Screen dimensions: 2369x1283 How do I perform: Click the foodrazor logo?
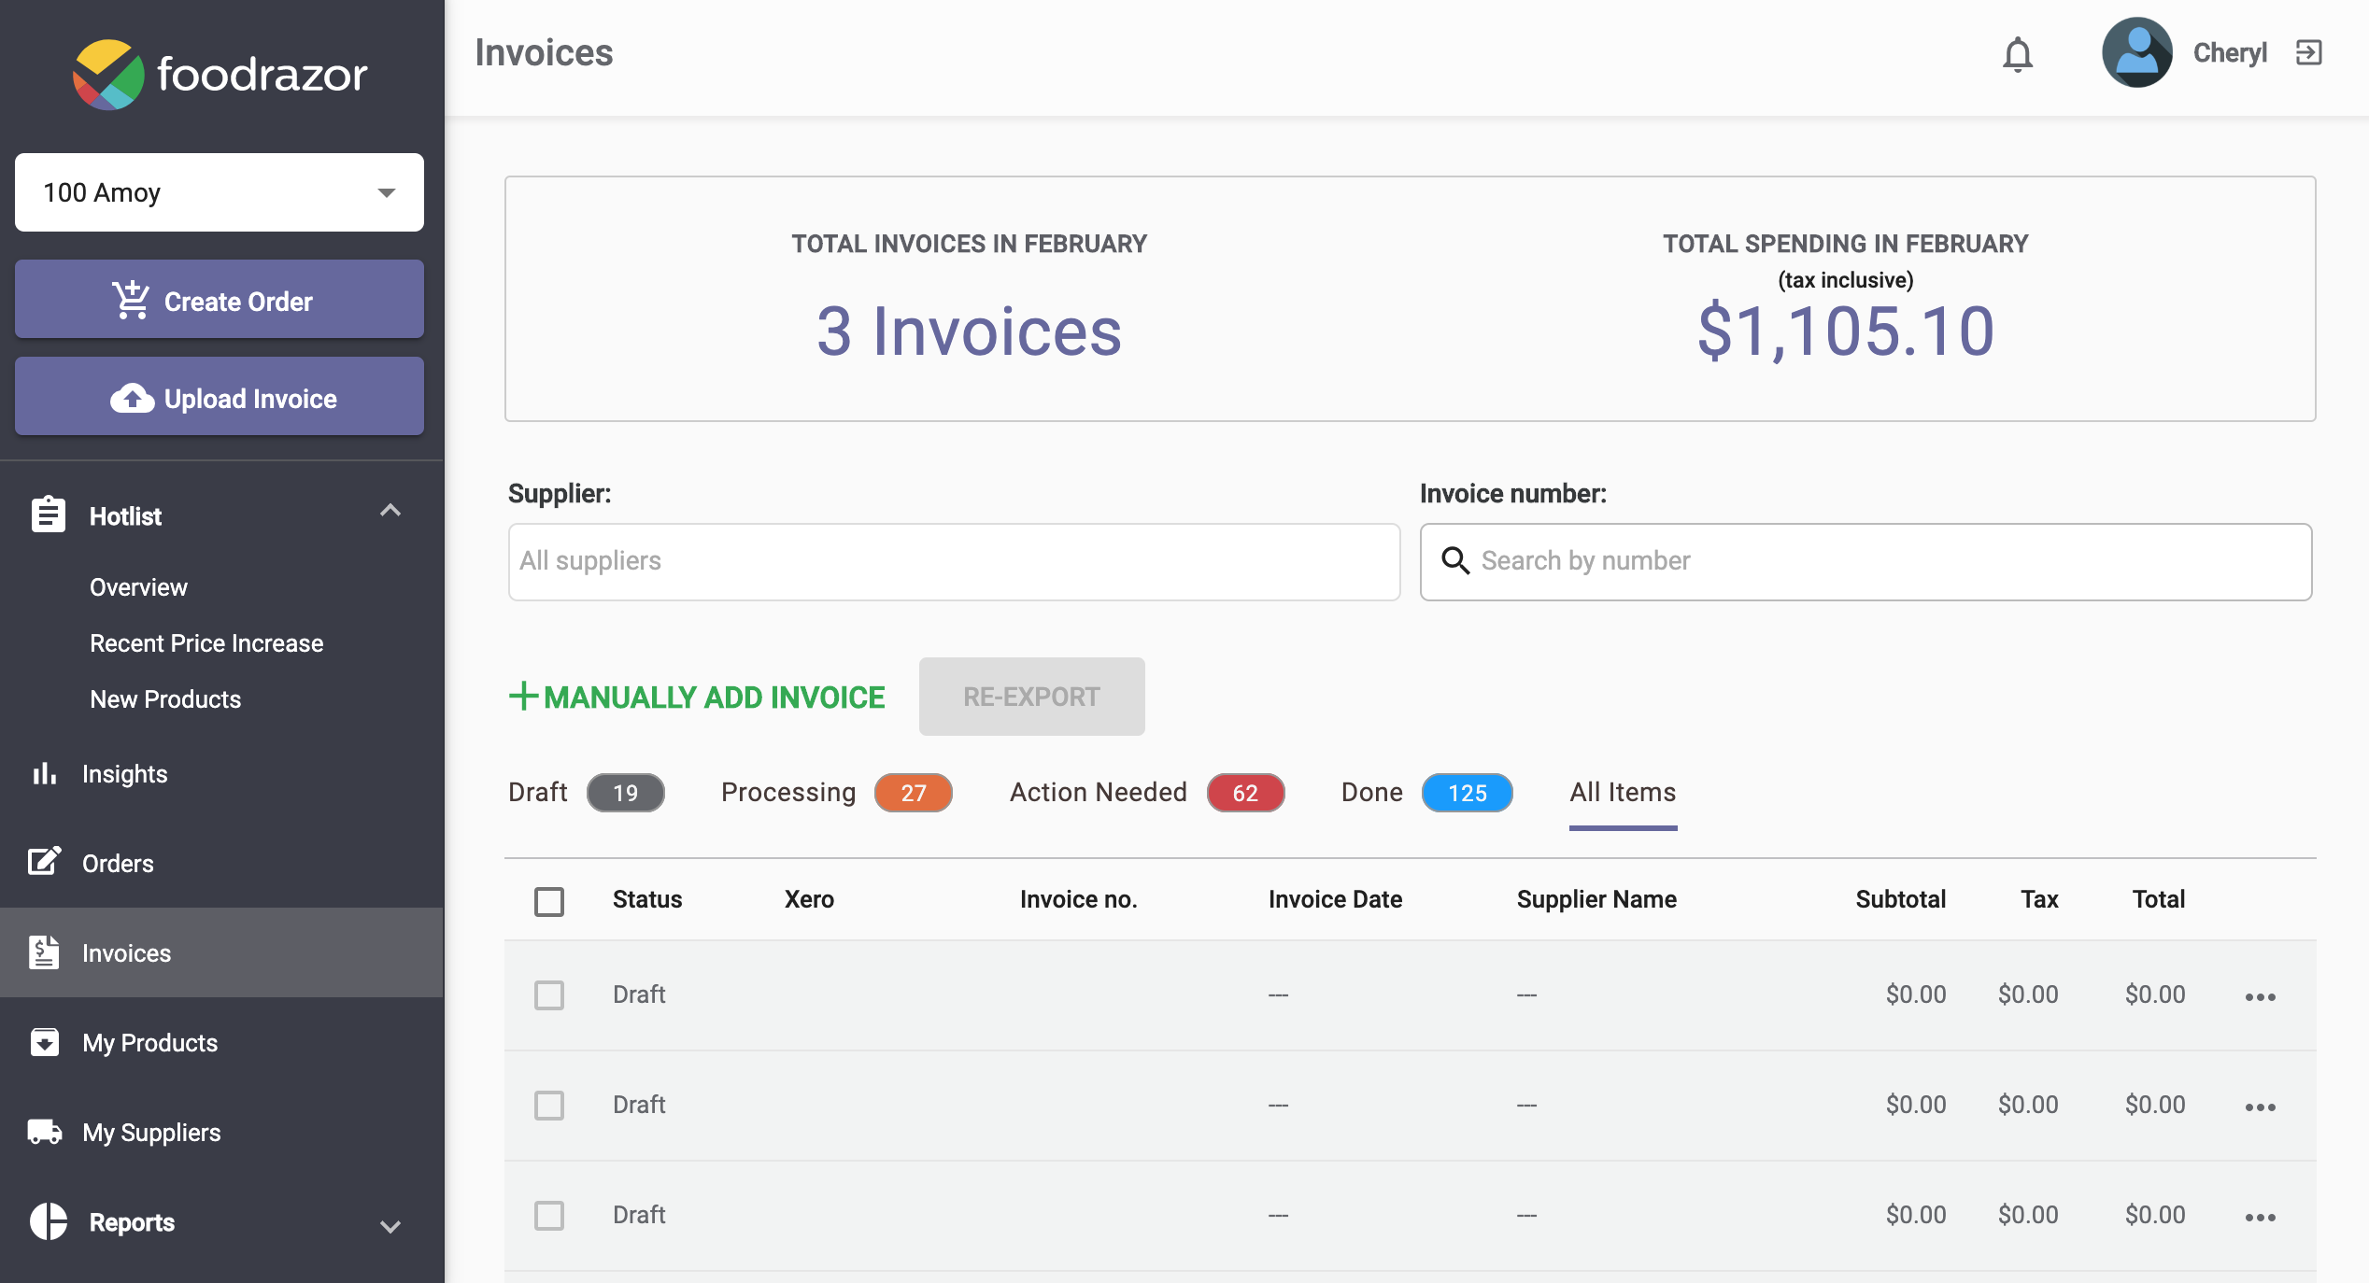[220, 74]
